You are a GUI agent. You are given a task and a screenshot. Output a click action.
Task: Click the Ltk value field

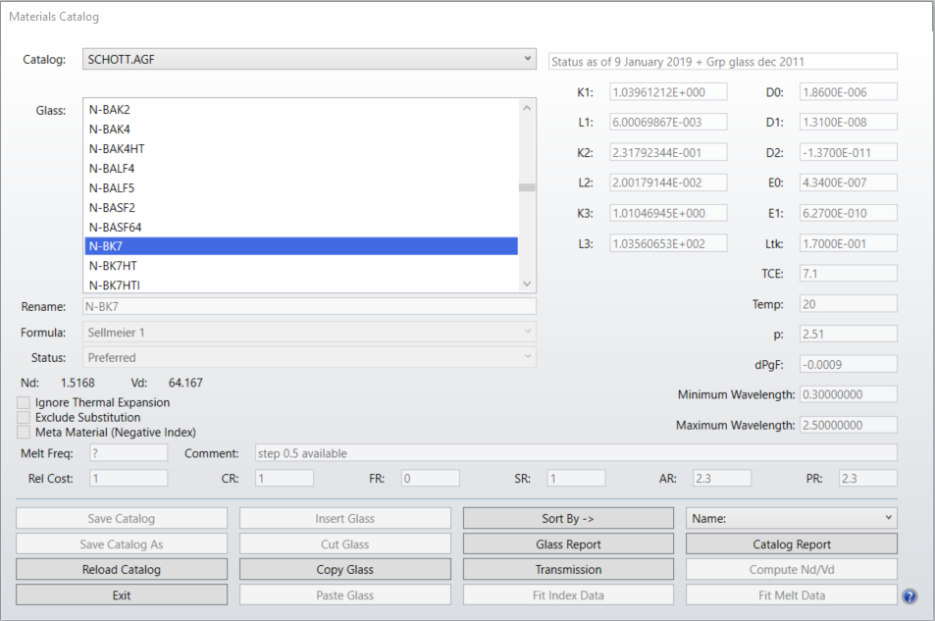coord(848,243)
